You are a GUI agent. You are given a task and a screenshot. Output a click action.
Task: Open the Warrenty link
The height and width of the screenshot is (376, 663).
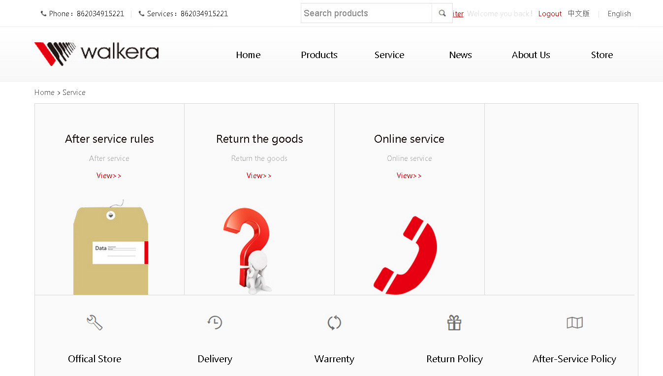pyautogui.click(x=334, y=359)
